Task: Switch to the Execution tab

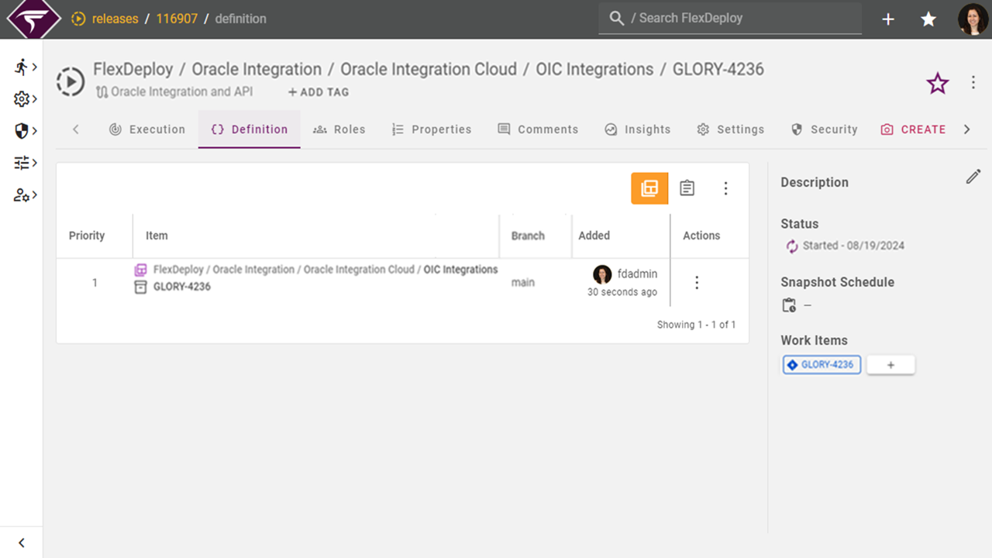Action: coord(147,129)
